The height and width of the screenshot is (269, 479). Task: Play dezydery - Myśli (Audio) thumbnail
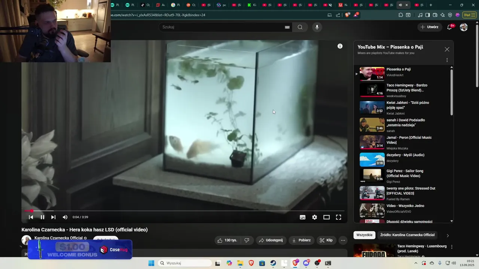click(x=372, y=160)
